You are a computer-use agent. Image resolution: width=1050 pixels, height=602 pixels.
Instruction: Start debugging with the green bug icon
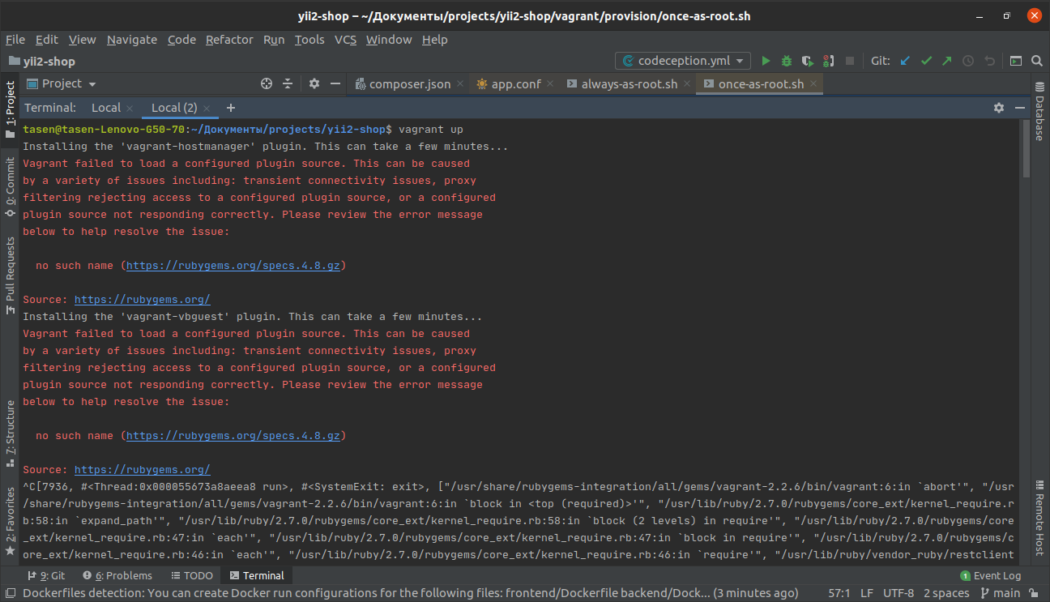(787, 61)
